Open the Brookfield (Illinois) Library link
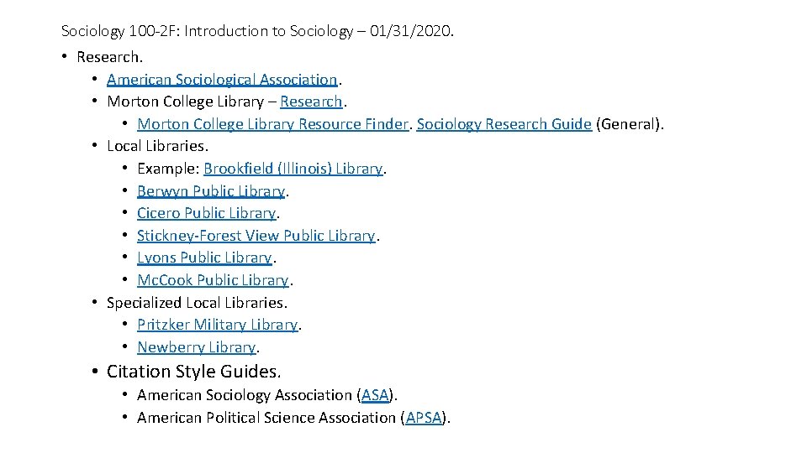This screenshot has height=453, width=807. tap(293, 169)
